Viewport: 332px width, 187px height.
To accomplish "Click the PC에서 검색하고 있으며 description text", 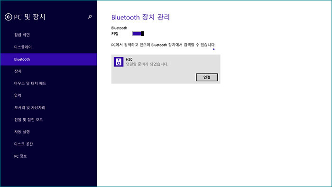I will pos(163,45).
